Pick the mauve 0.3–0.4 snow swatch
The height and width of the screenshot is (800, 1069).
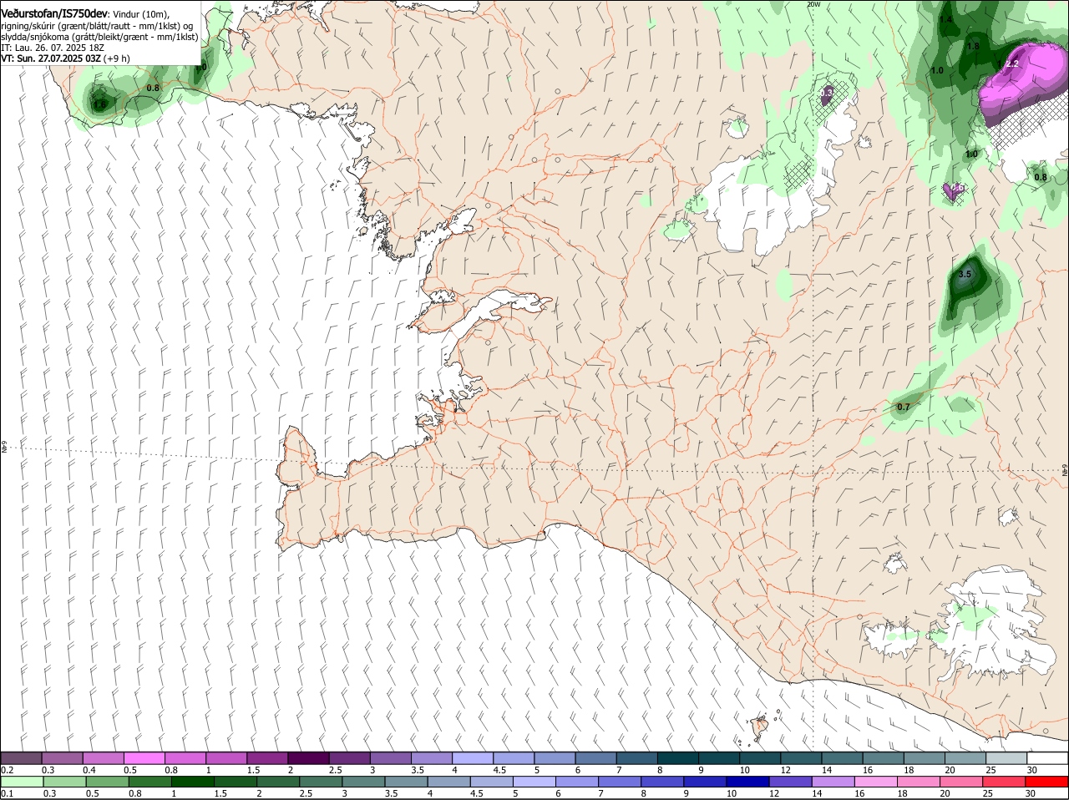click(x=63, y=758)
